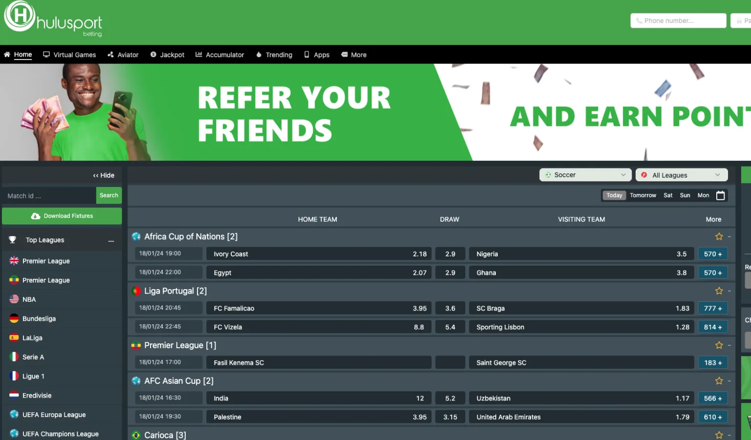The height and width of the screenshot is (440, 751).
Task: Star the Ethiopian Premier League section
Action: pos(719,345)
